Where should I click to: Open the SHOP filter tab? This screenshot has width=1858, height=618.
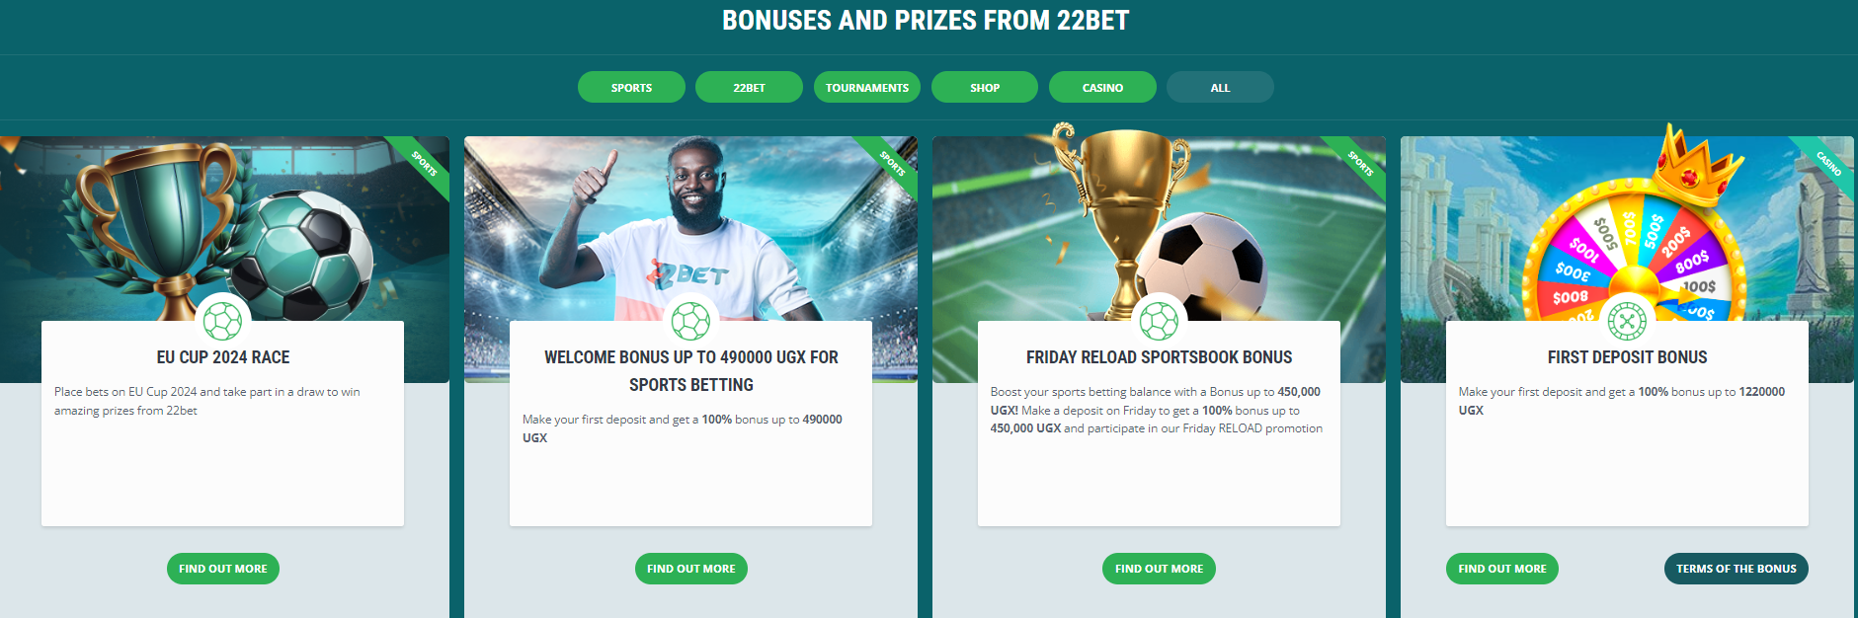tap(984, 87)
